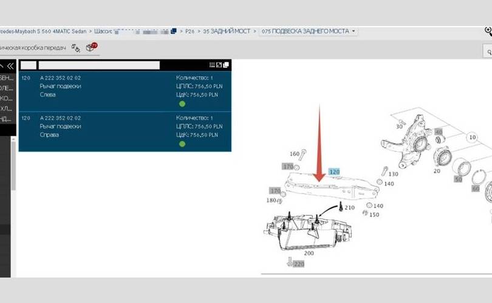The height and width of the screenshot is (303, 492).
Task: Select highlighted callout 120 in the diagram
Action: 333,172
